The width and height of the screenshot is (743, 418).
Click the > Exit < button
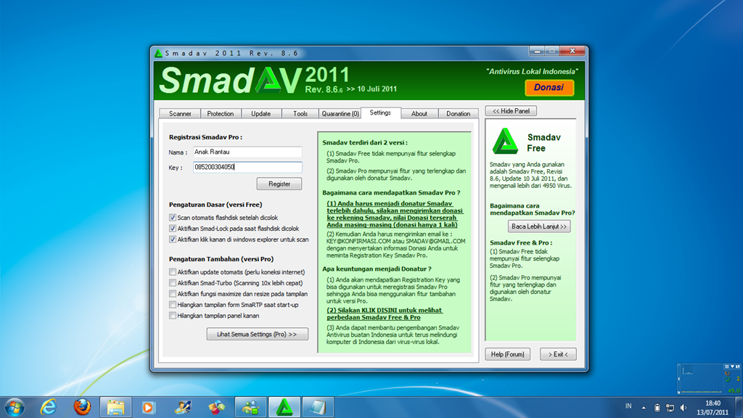click(558, 354)
